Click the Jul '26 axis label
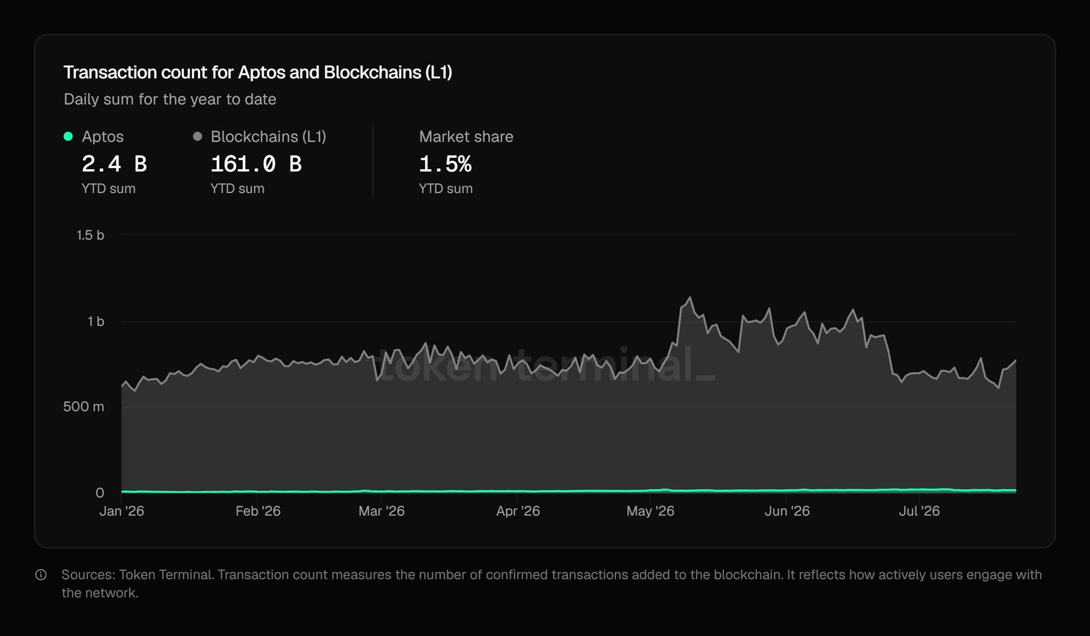This screenshot has height=636, width=1090. click(919, 511)
